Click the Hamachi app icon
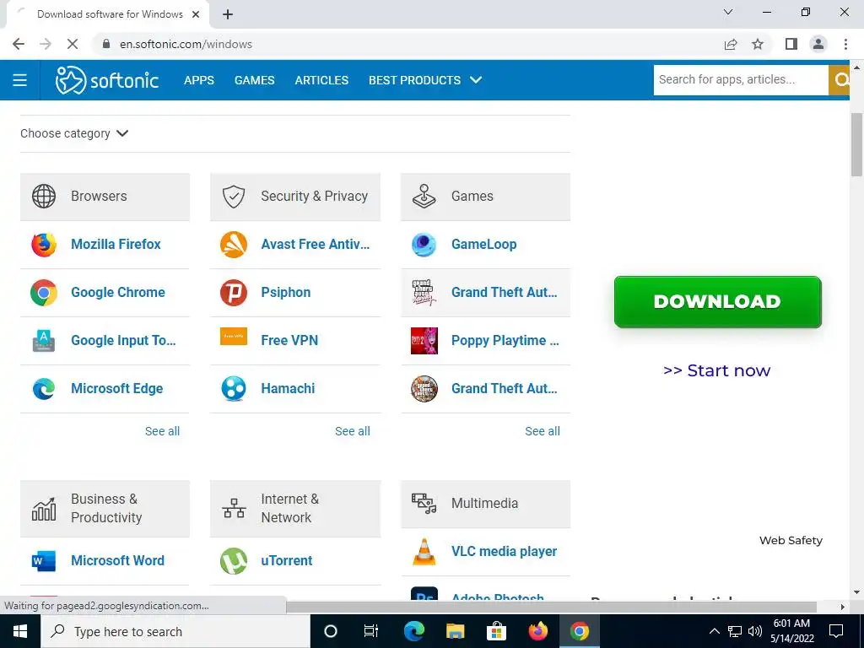The height and width of the screenshot is (648, 864). pos(234,388)
